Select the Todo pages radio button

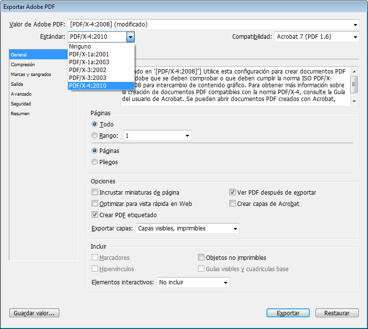pos(95,124)
